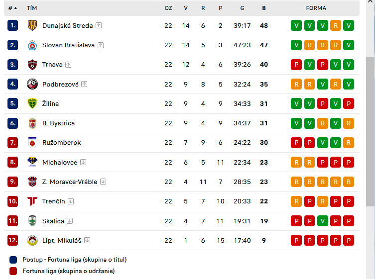
Task: Click the Podbrezová football crest
Action: click(32, 84)
